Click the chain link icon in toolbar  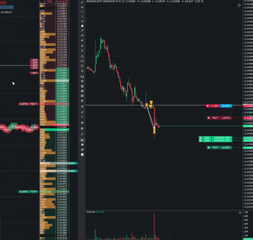tap(82, 134)
